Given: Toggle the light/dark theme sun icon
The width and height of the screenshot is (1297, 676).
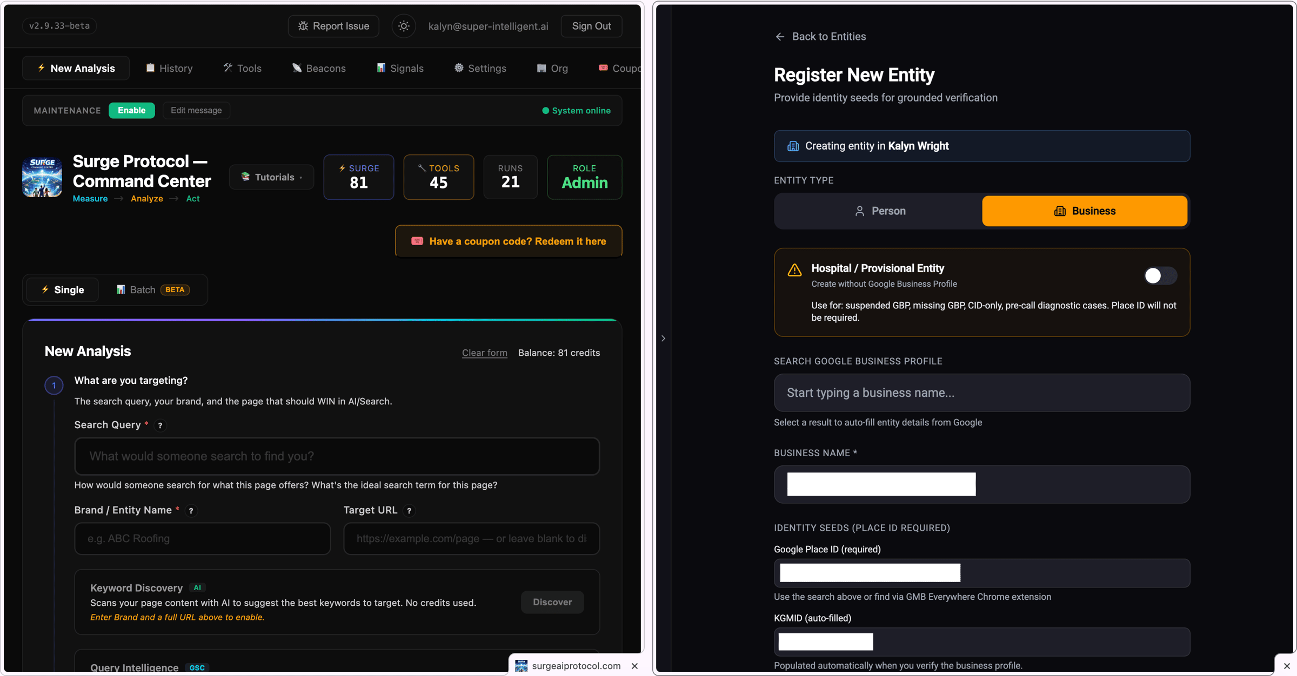Looking at the screenshot, I should coord(404,26).
